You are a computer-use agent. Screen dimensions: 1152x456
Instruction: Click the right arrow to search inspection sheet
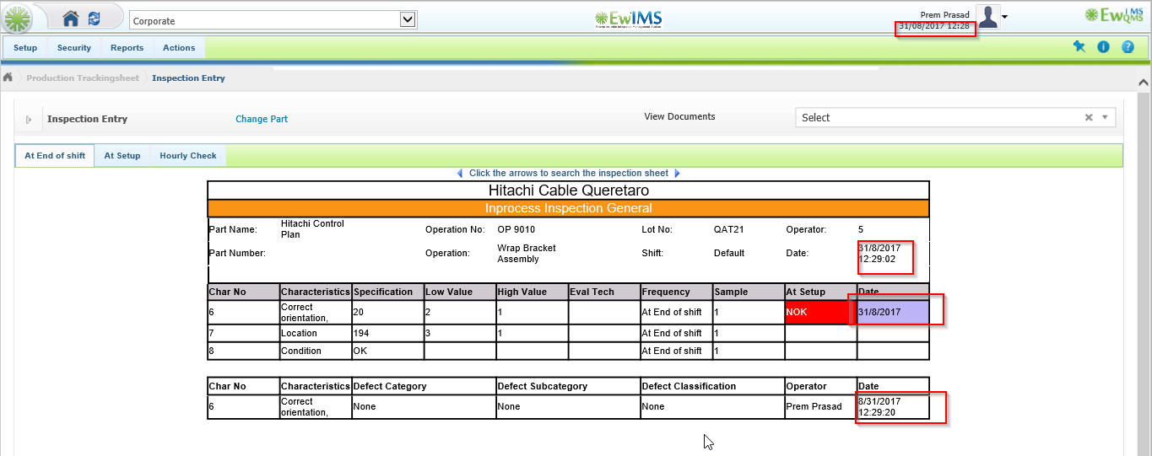tap(677, 174)
